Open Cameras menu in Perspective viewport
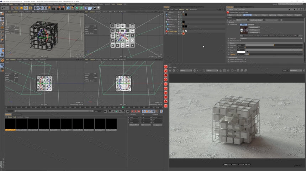This screenshot has height=171, width=306. 15,12
